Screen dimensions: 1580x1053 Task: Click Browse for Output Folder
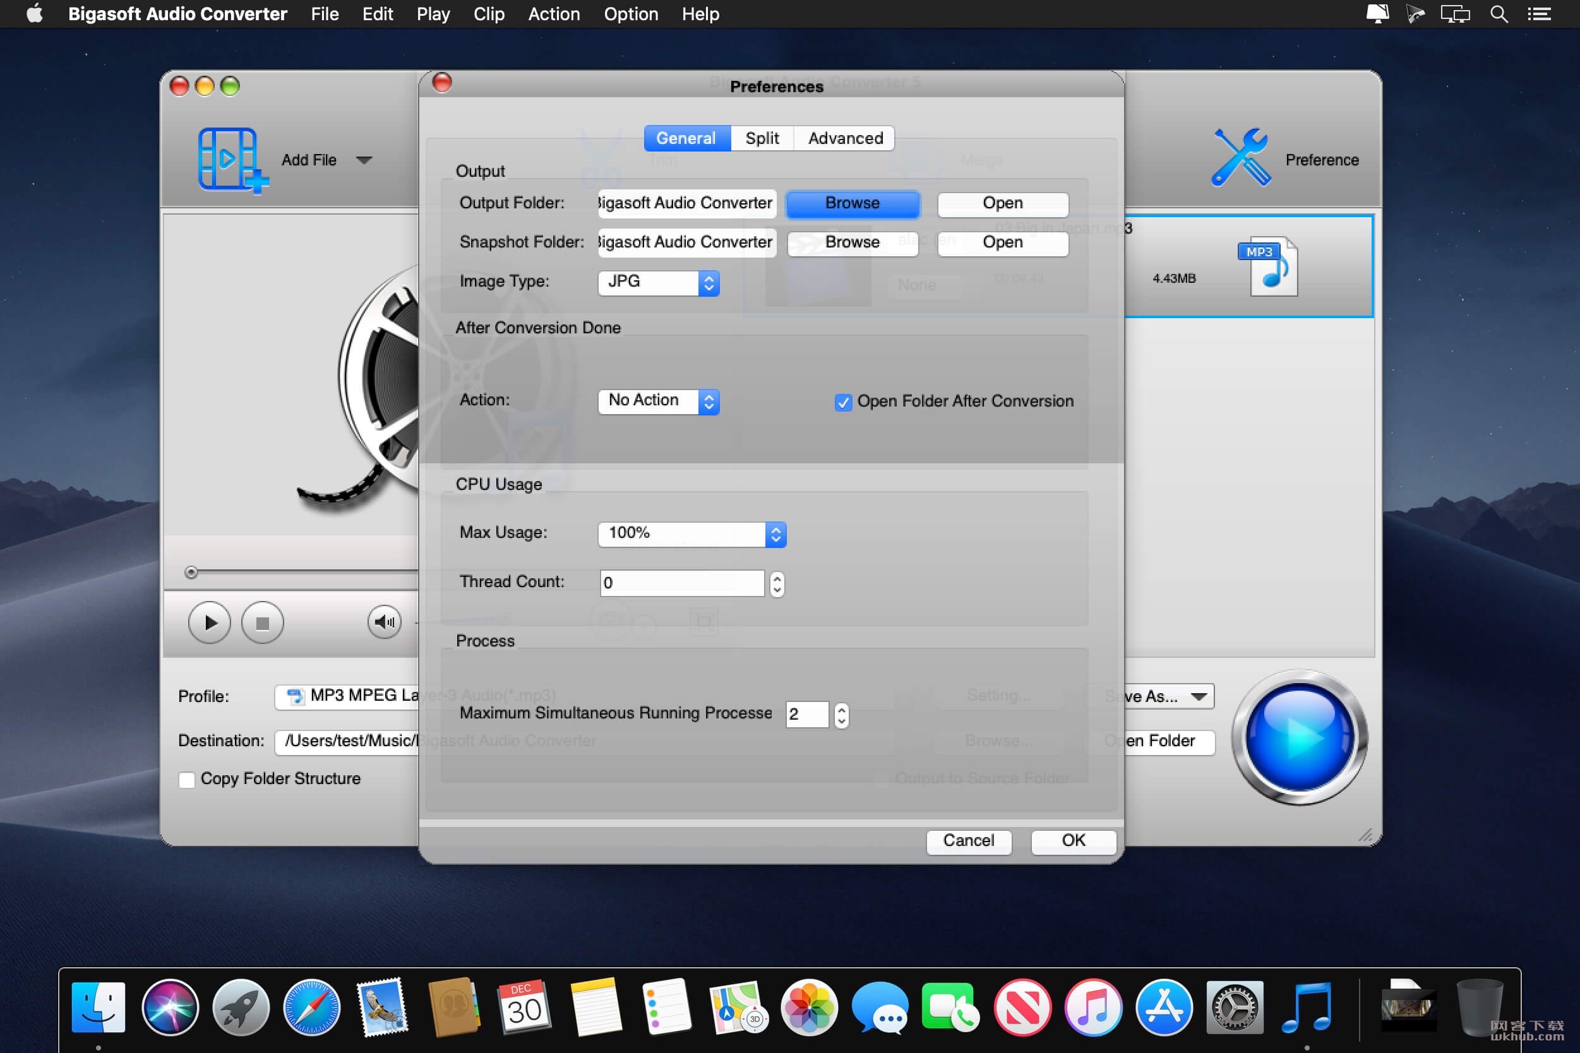853,203
